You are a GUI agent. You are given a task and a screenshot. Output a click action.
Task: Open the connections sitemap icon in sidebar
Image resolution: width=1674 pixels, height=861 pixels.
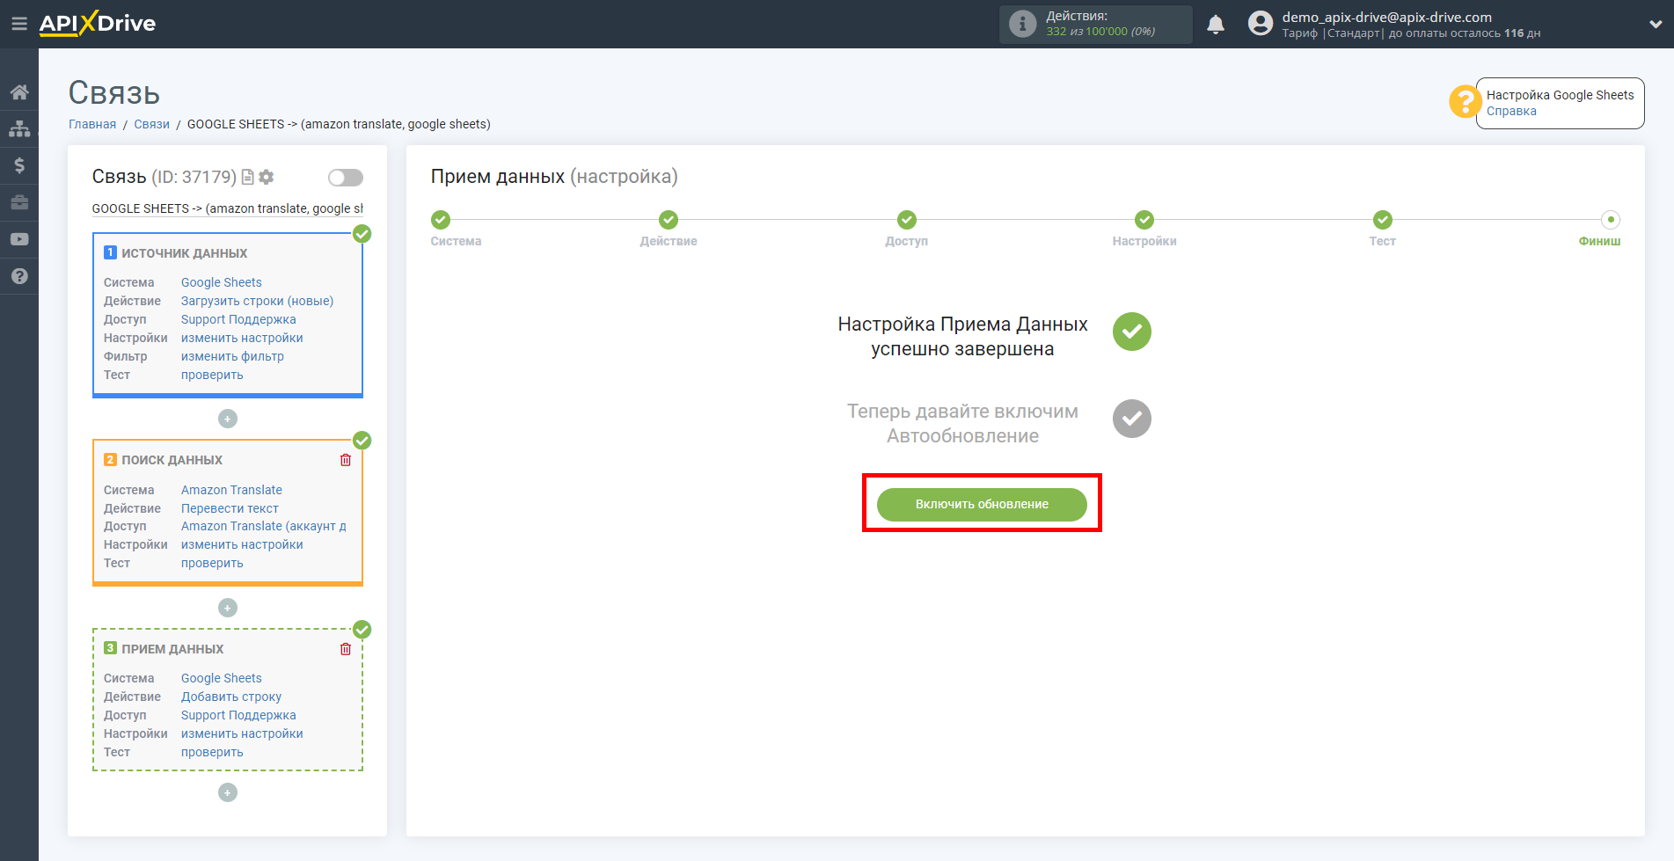(19, 128)
